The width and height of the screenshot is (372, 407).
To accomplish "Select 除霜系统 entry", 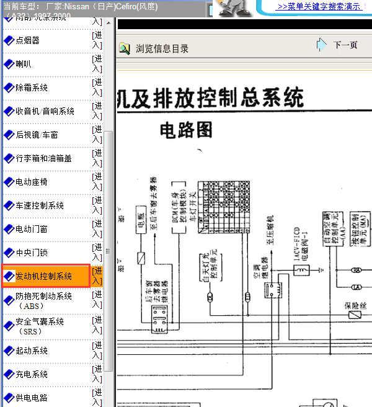I will [32, 87].
